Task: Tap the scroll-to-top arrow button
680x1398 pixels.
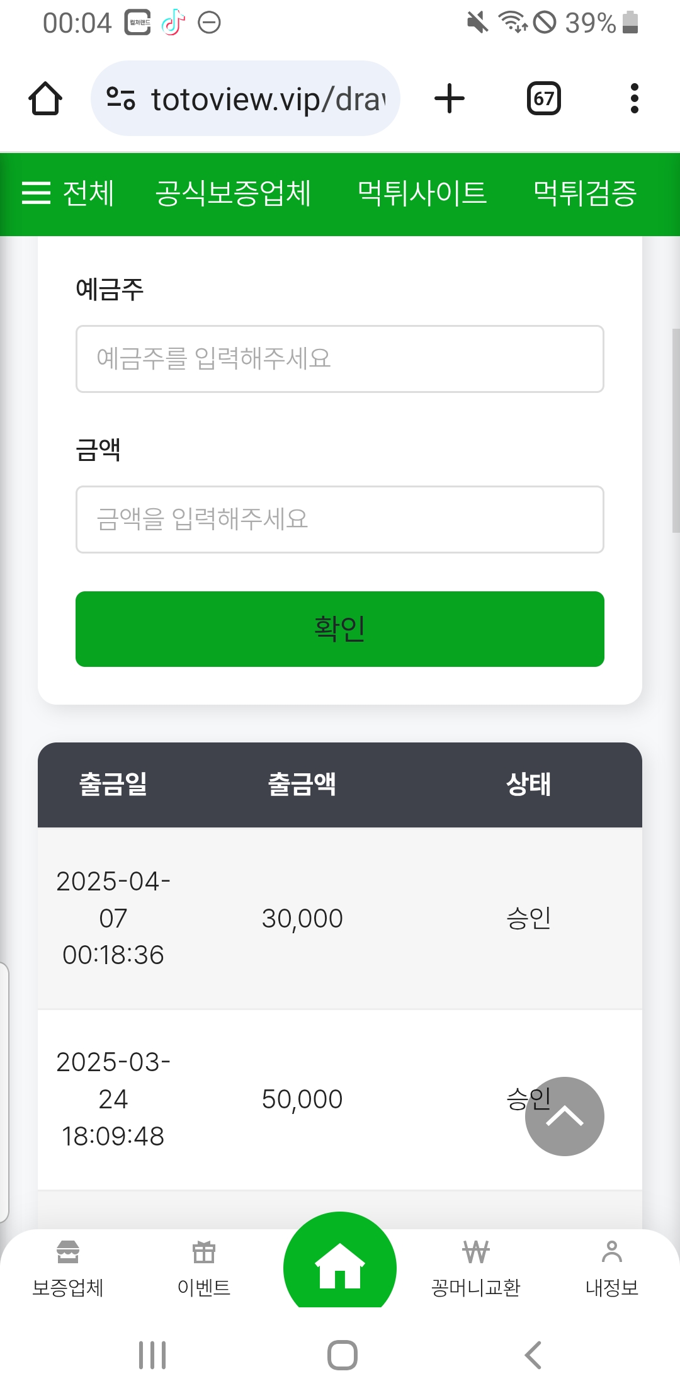Action: [x=565, y=1117]
